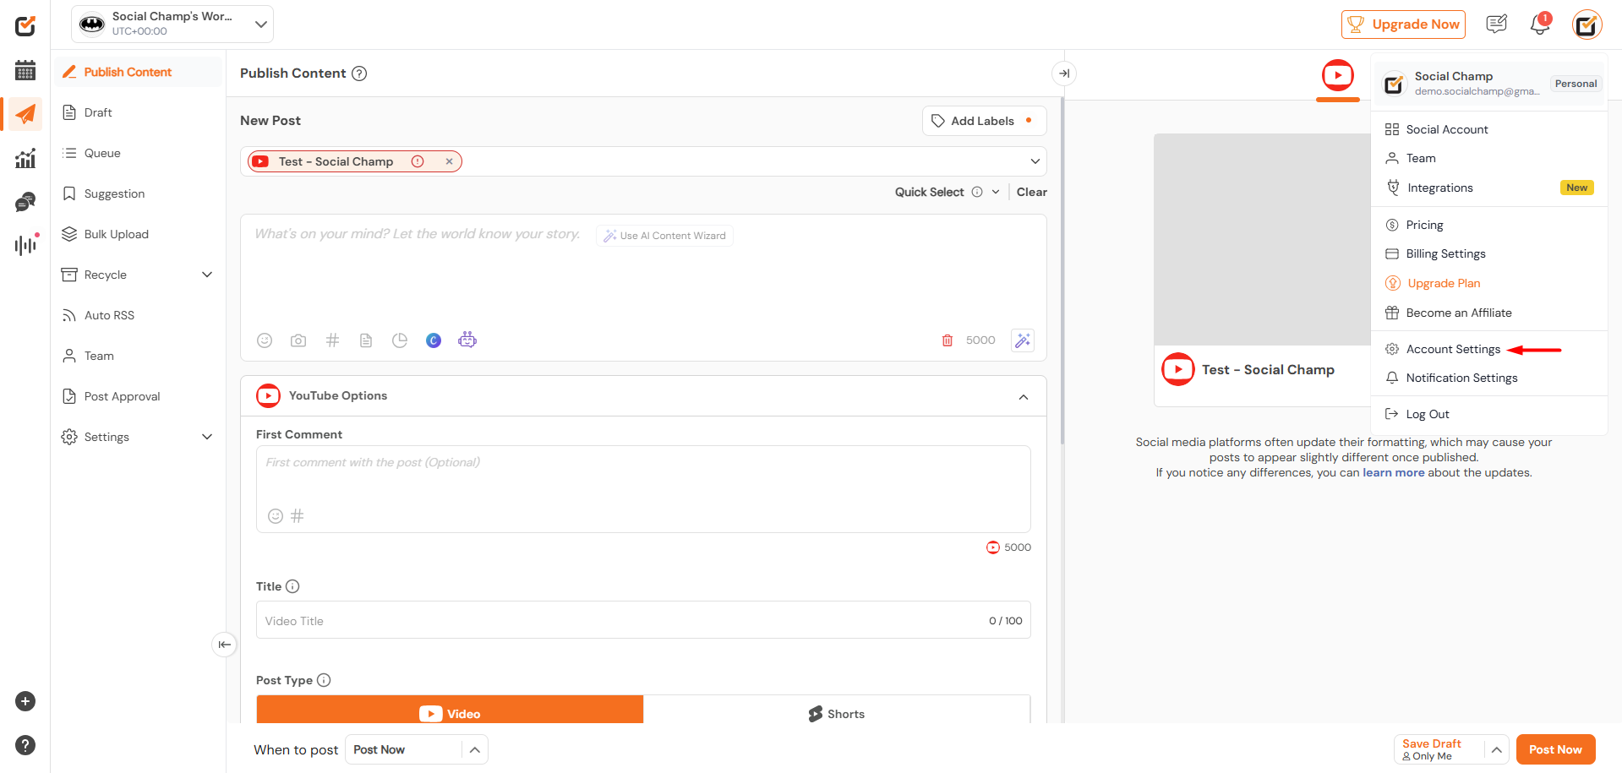Image resolution: width=1622 pixels, height=773 pixels.
Task: Add media using the camera icon
Action: [x=298, y=340]
